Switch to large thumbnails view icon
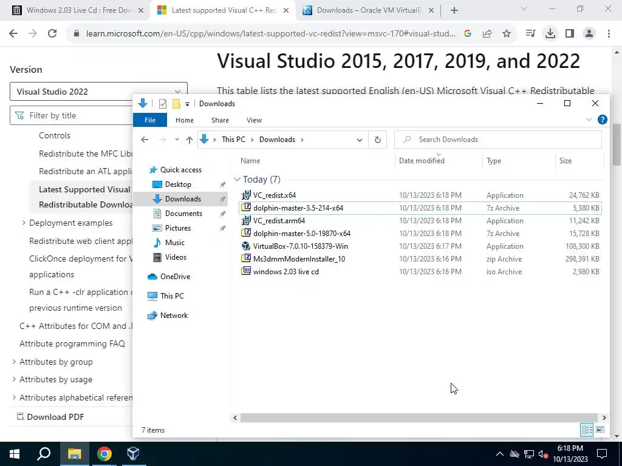Screen dimensions: 622x466 (x=600, y=430)
